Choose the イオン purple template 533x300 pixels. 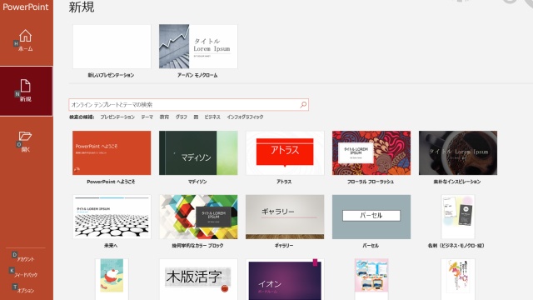point(285,279)
